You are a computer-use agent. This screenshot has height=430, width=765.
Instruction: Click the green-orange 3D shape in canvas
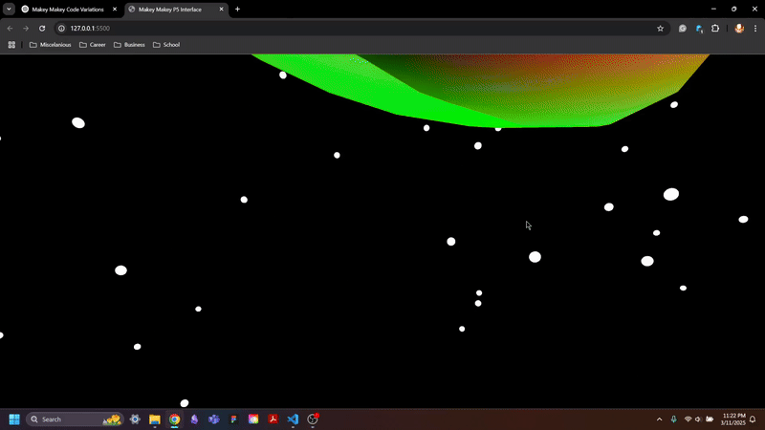click(497, 88)
